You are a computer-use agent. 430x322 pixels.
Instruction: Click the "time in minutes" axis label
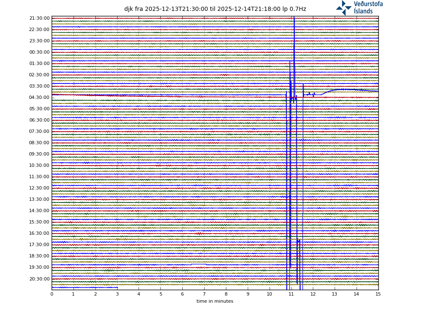click(x=215, y=301)
